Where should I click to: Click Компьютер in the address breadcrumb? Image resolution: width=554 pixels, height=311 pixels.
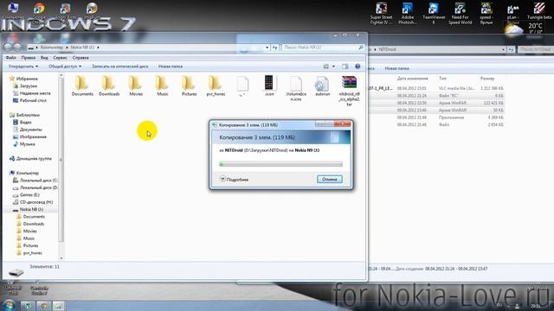52,48
